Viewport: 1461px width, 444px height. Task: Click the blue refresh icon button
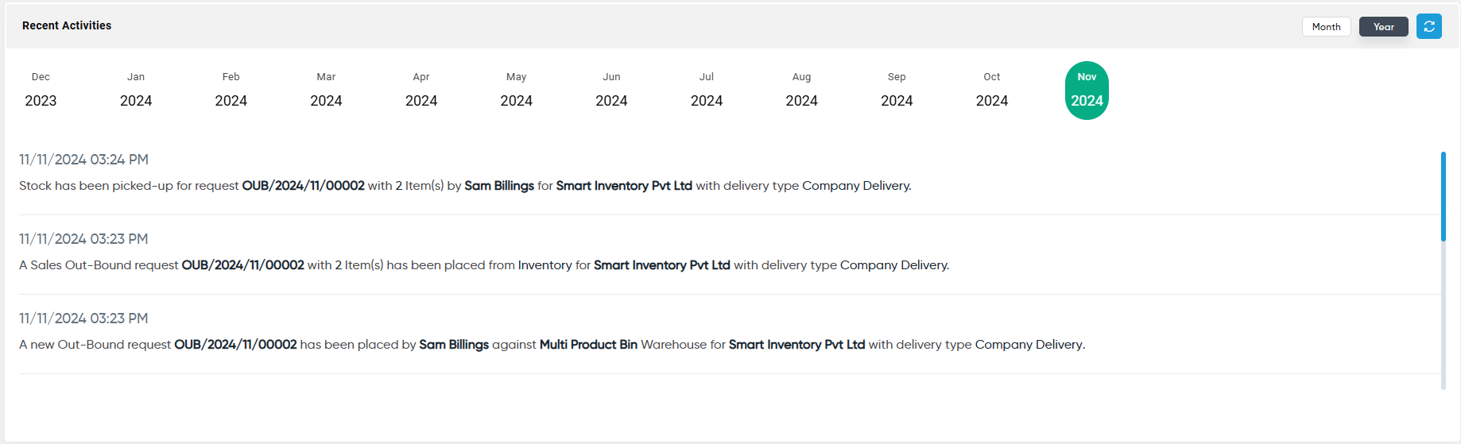[x=1428, y=26]
